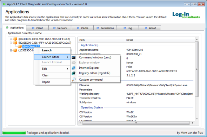Open the Edit submenu arrow
Screen dimensions: 207x137
67,69
